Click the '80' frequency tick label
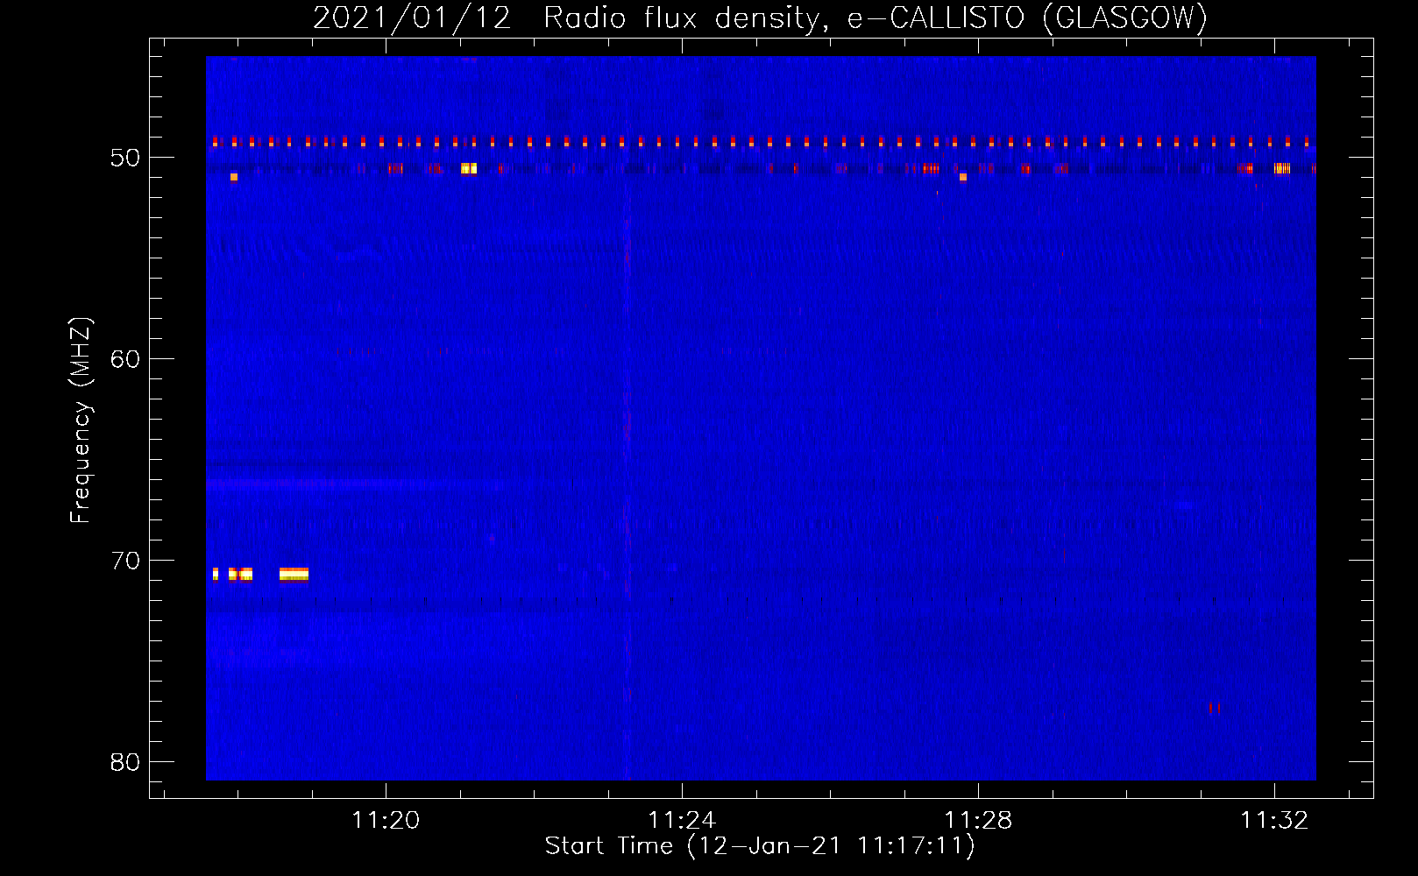This screenshot has width=1418, height=876. point(125,761)
